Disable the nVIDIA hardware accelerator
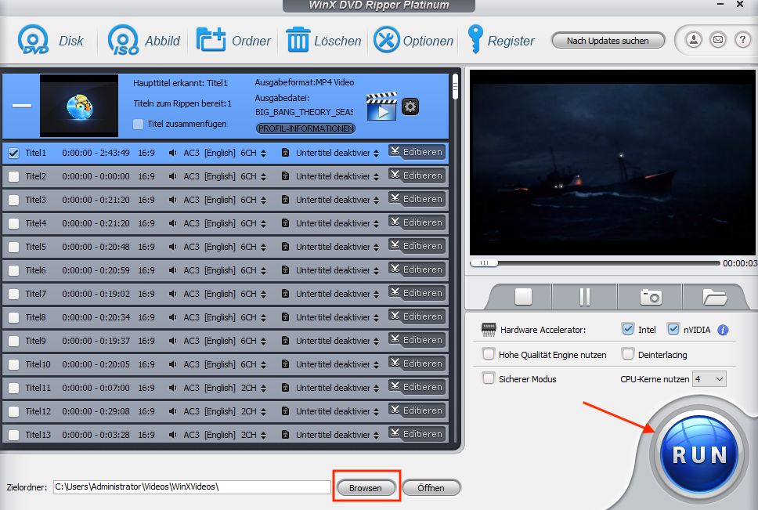758x510 pixels. coord(673,329)
